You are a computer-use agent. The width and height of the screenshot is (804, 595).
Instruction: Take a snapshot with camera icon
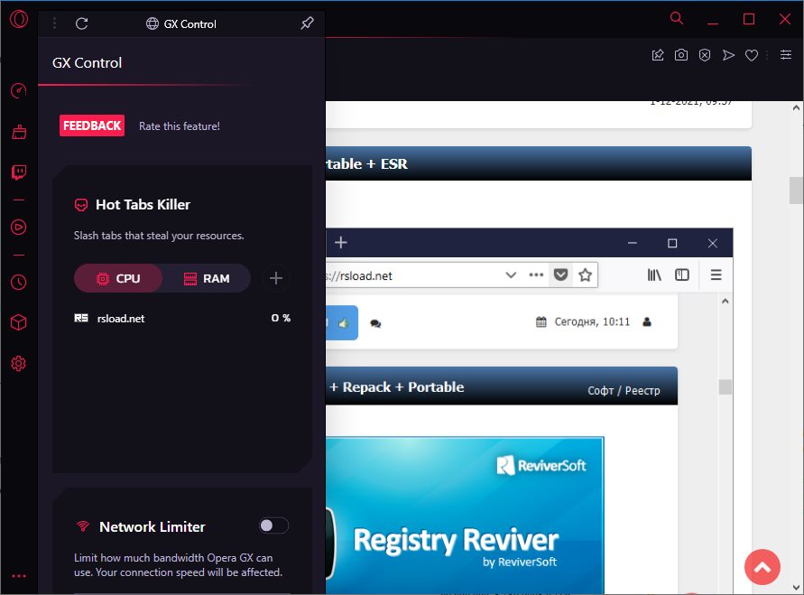(681, 55)
